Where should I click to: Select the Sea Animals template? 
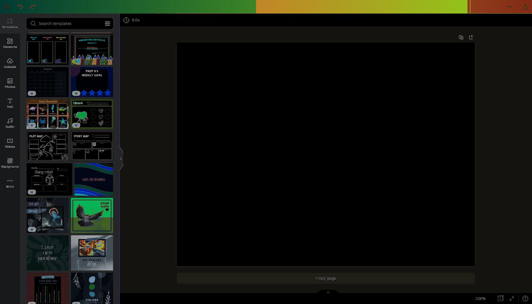[48, 114]
